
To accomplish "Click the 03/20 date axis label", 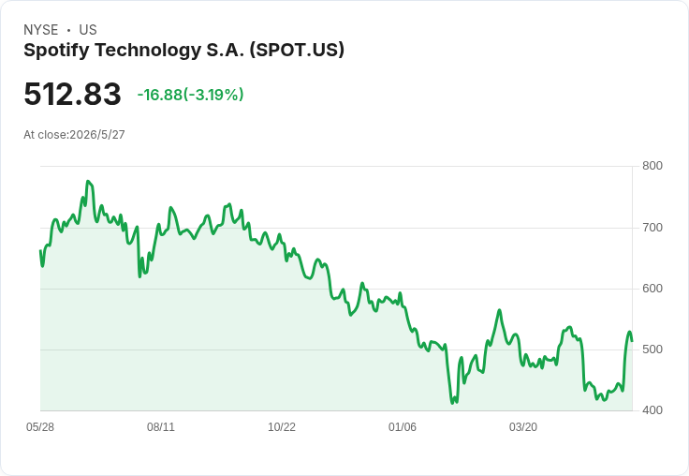I will tap(523, 426).
